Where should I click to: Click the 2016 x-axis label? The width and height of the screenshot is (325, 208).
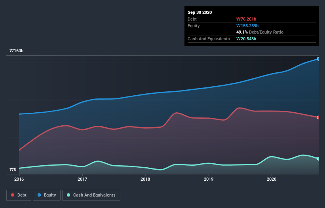(19, 179)
